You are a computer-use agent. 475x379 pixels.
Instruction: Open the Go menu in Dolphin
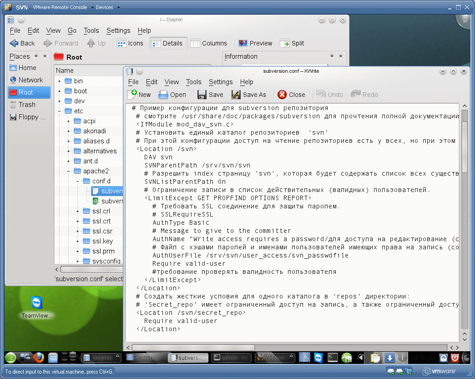(72, 30)
